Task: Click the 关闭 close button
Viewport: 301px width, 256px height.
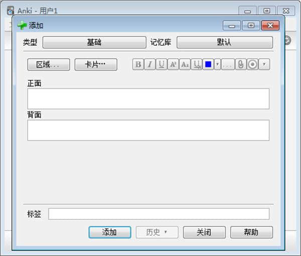Action: click(204, 232)
